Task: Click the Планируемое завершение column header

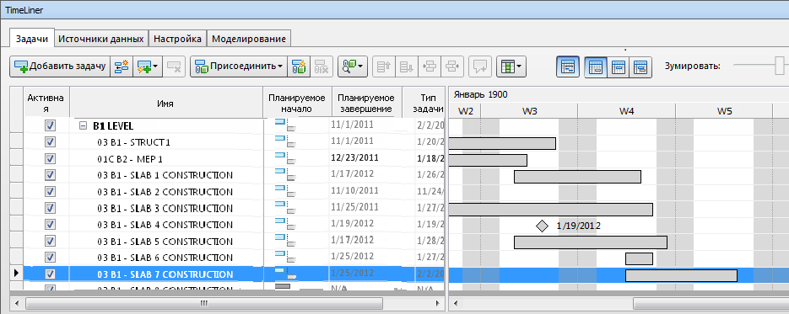Action: pos(366,103)
